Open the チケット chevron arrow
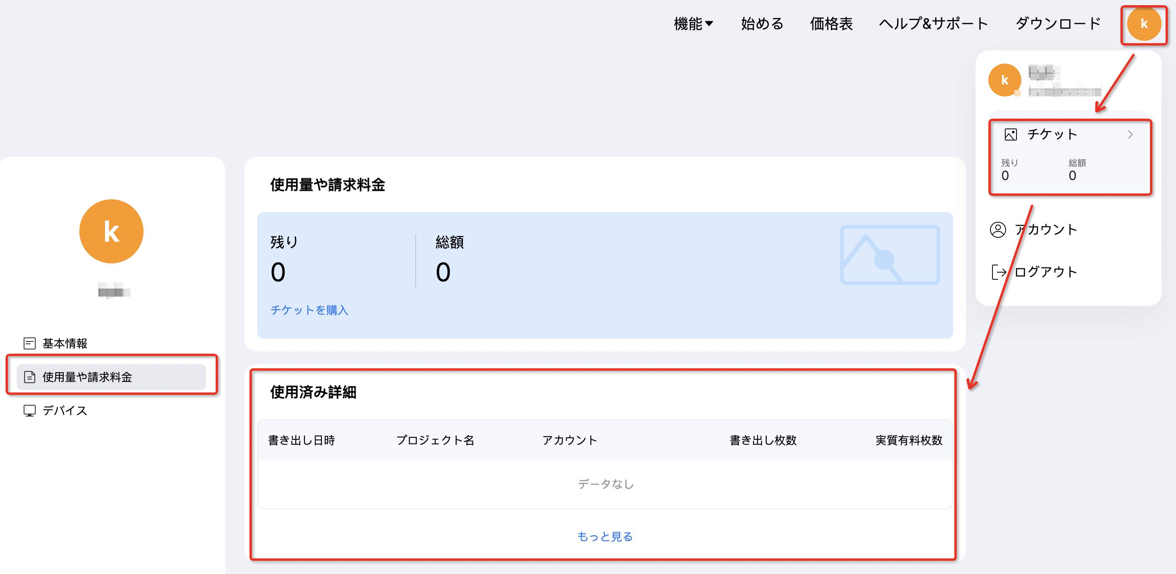 tap(1130, 134)
